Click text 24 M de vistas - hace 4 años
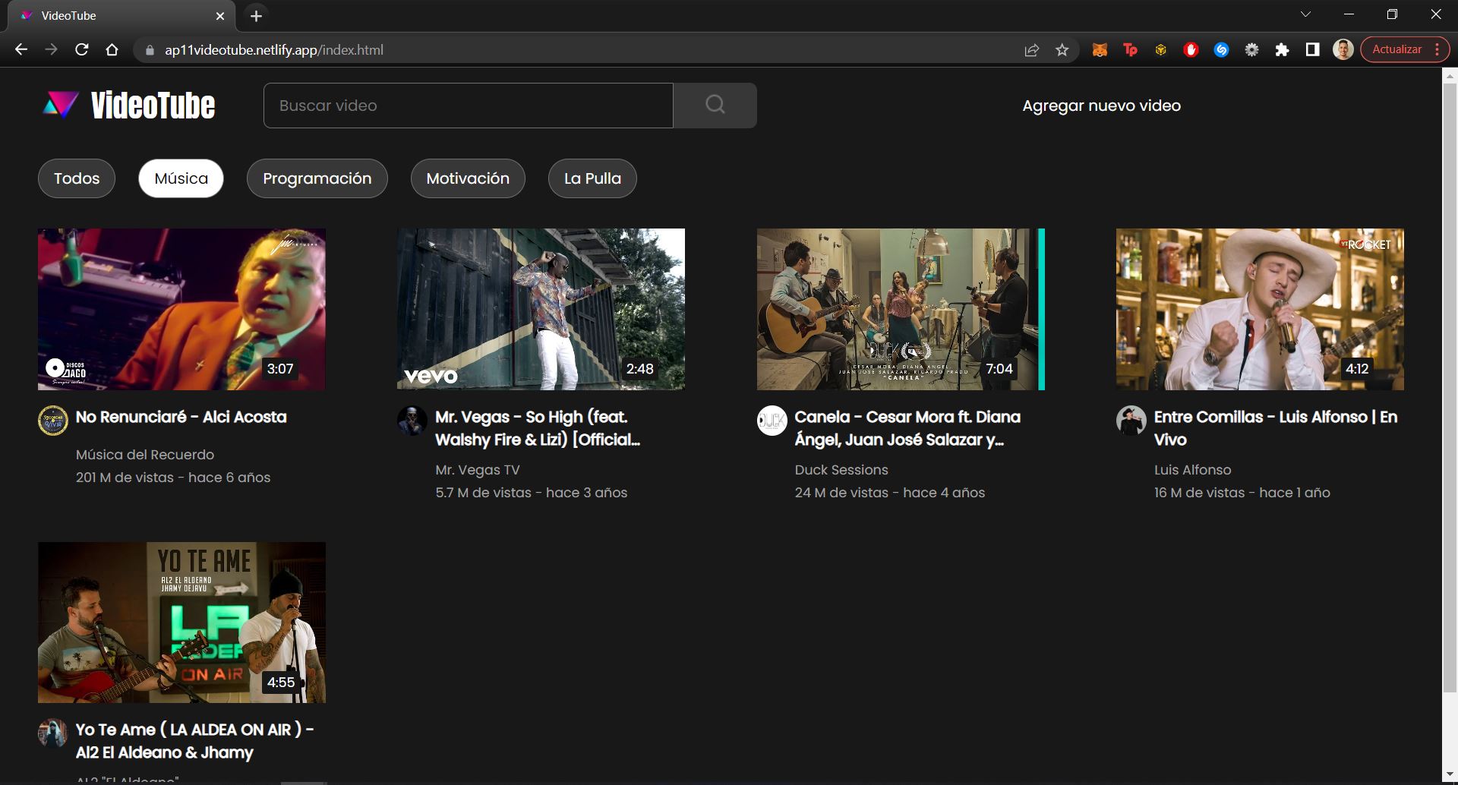The image size is (1458, 785). (890, 493)
